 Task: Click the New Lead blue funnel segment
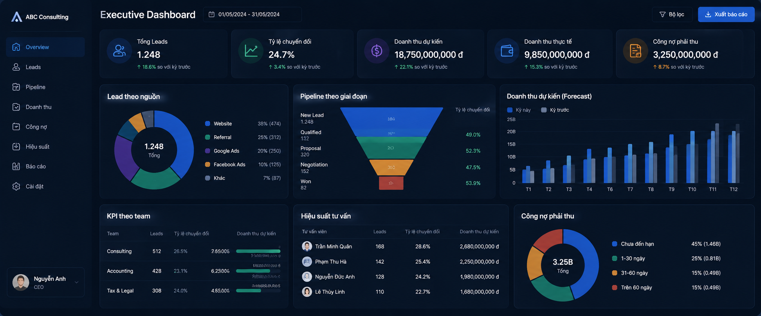click(x=391, y=122)
